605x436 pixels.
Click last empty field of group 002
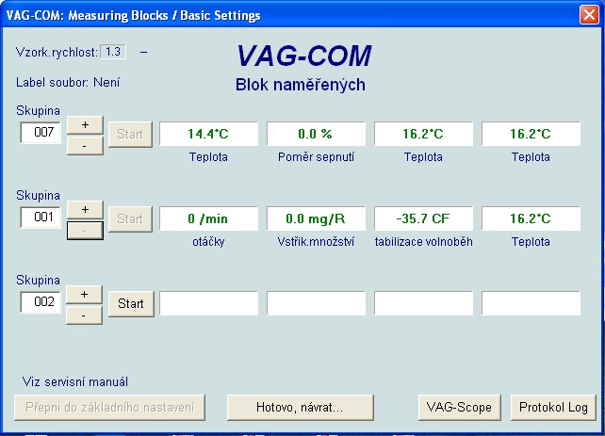pos(531,303)
